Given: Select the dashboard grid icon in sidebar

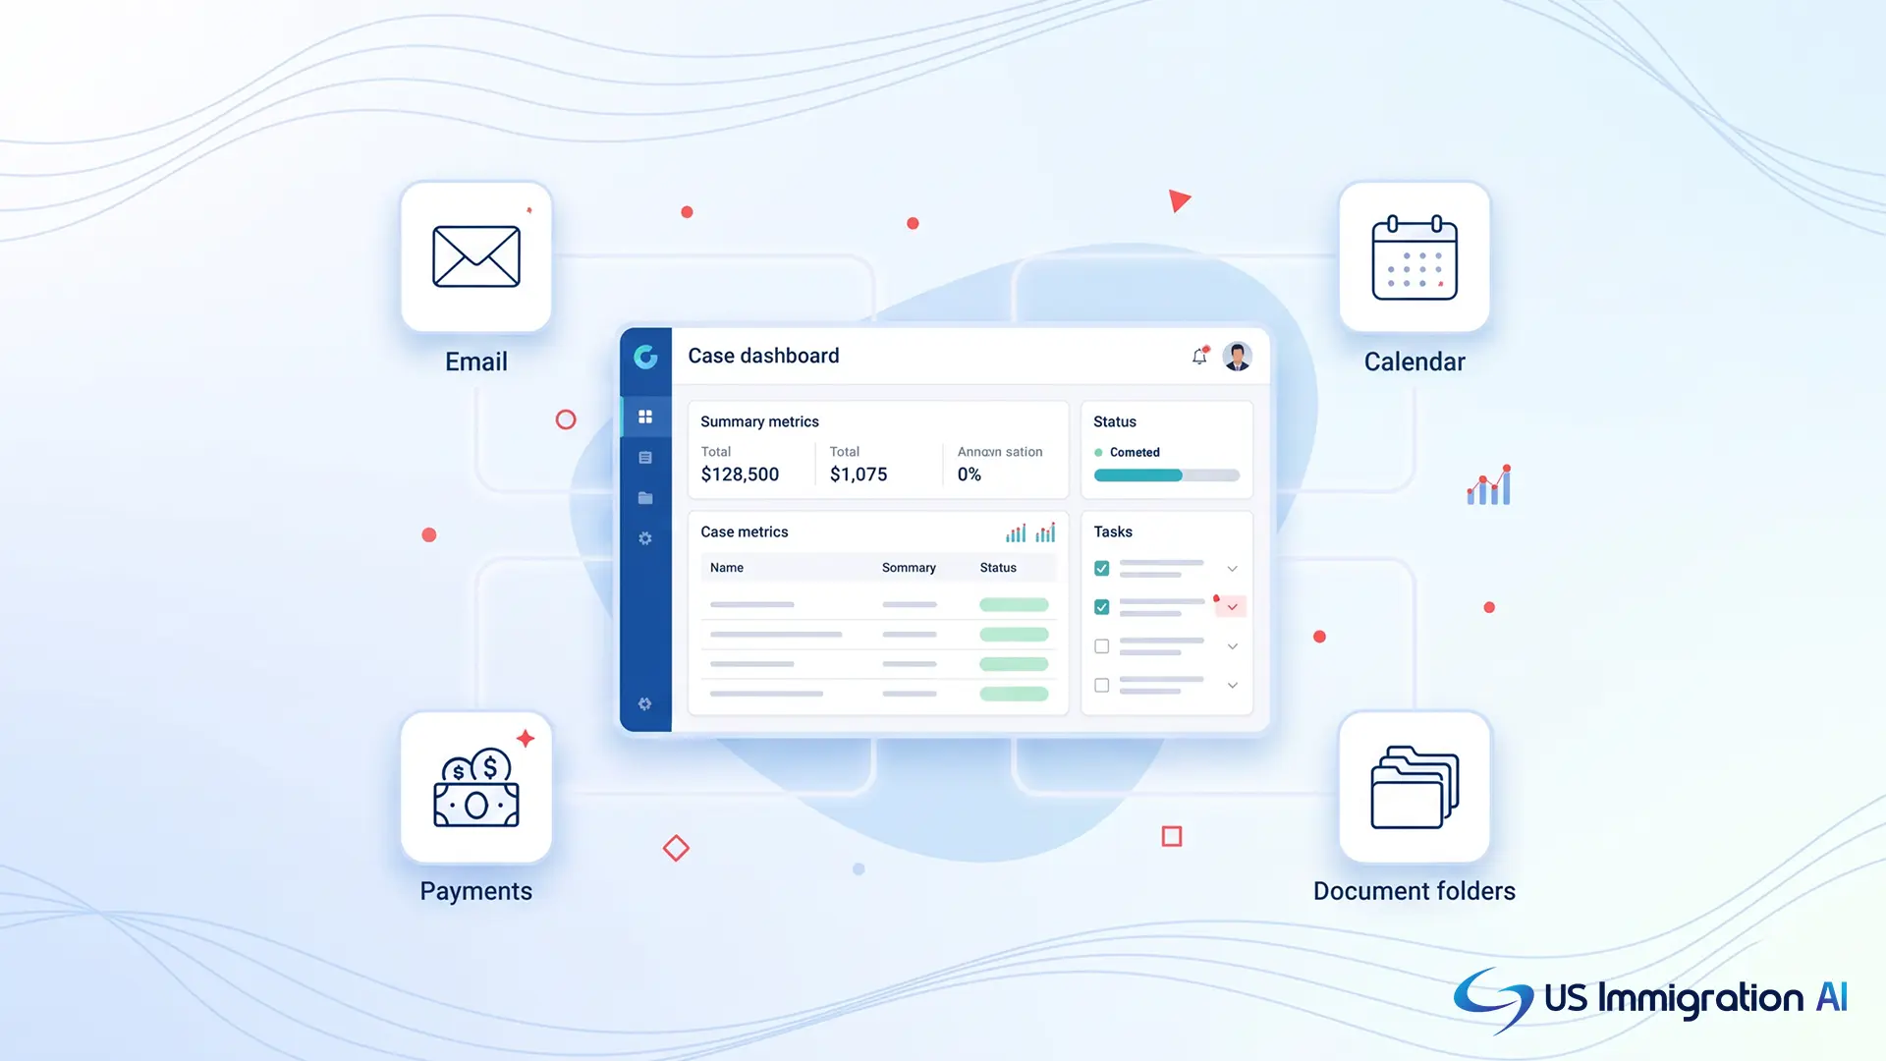Looking at the screenshot, I should click(645, 417).
